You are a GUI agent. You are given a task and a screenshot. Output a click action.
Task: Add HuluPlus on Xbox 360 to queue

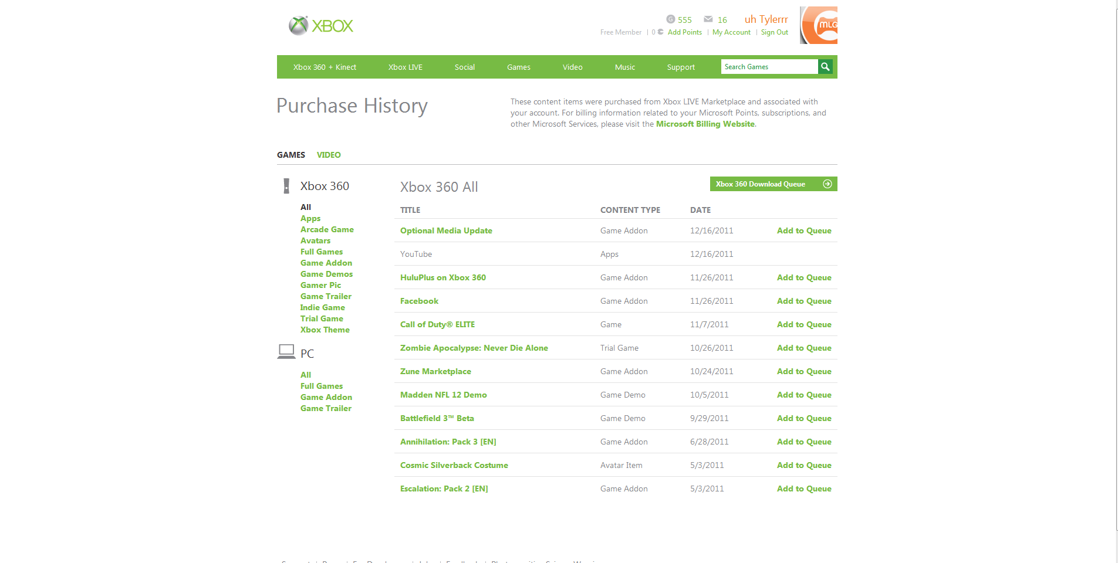point(804,277)
